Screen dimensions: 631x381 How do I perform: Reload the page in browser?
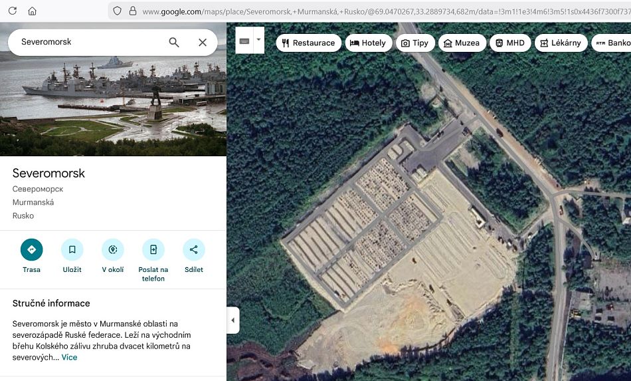(x=12, y=11)
